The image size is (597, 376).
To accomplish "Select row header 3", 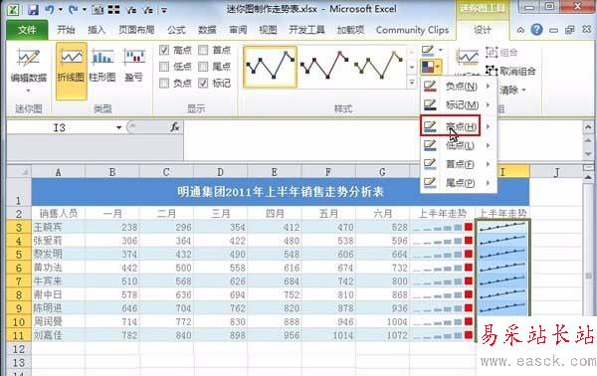I will point(19,227).
